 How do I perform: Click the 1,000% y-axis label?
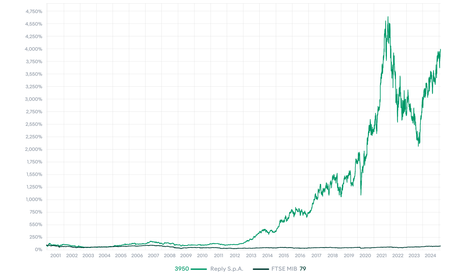pos(34,200)
